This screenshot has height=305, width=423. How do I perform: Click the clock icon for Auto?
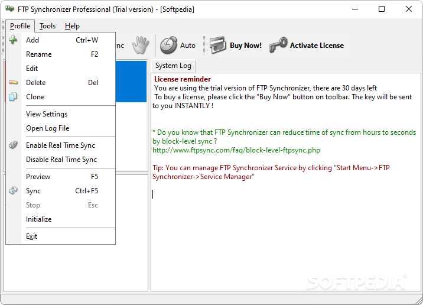point(168,45)
